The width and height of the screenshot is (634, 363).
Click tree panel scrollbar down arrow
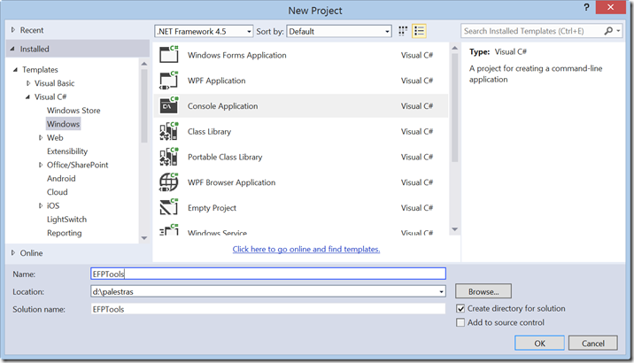click(144, 238)
